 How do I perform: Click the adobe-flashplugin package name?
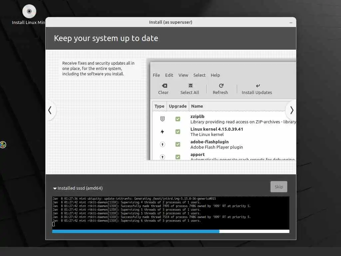tap(209, 142)
